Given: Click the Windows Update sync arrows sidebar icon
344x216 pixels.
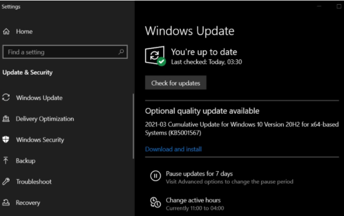Looking at the screenshot, I should 6,97.
